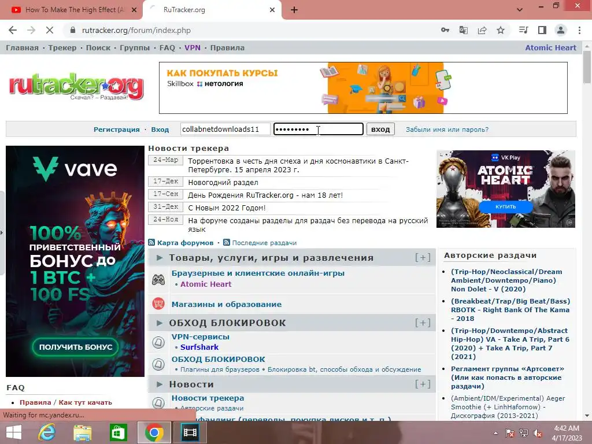Open Забыли имя или пароль link
This screenshot has height=444, width=592.
pyautogui.click(x=447, y=129)
